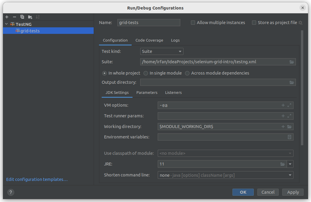Select Across module dependencies radio button
311x202 pixels.
[x=187, y=73]
